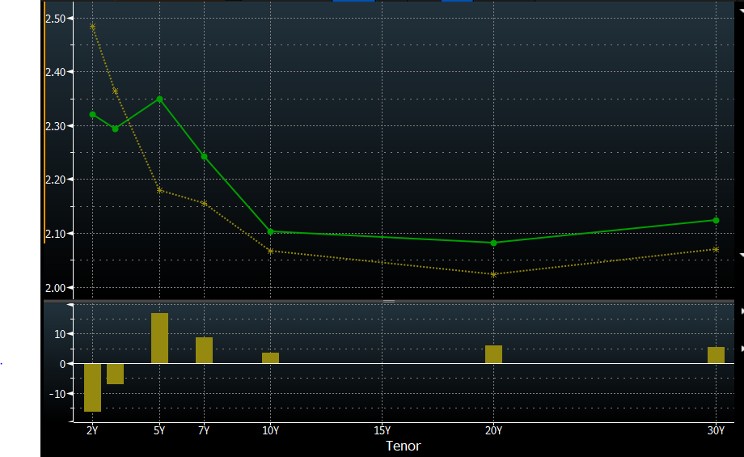Click the 2.50 y-axis value label
744x457 pixels.
point(54,18)
